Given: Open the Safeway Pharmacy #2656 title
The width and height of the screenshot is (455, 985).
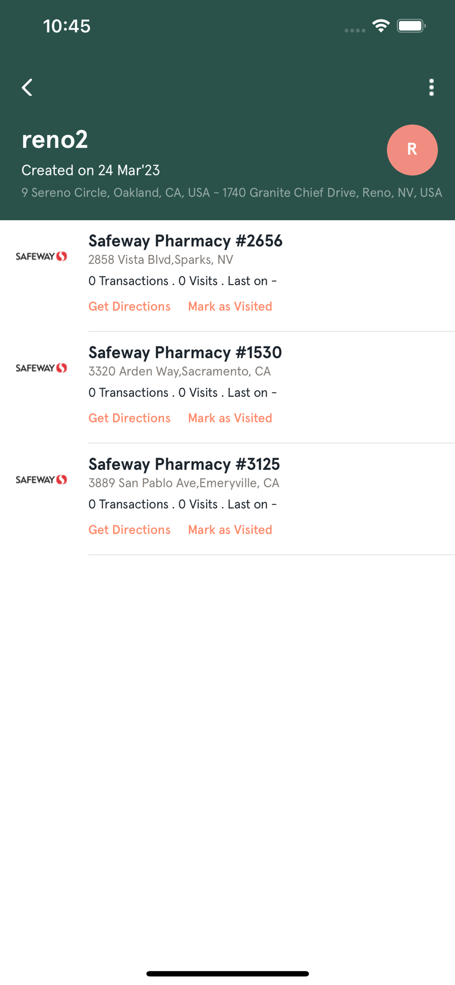Looking at the screenshot, I should point(185,241).
